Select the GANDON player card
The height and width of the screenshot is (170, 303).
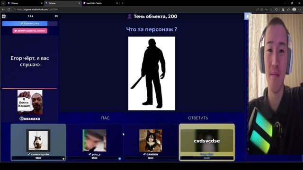point(151,142)
